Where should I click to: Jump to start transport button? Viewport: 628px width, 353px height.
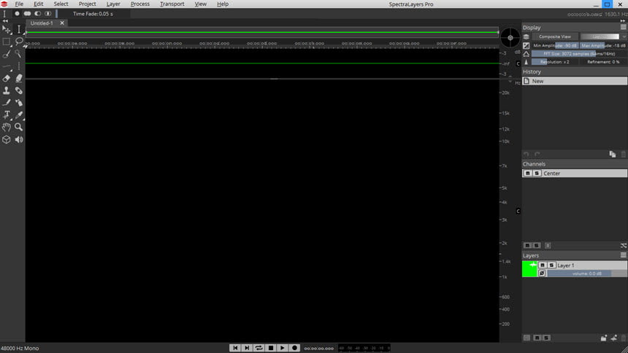click(235, 348)
